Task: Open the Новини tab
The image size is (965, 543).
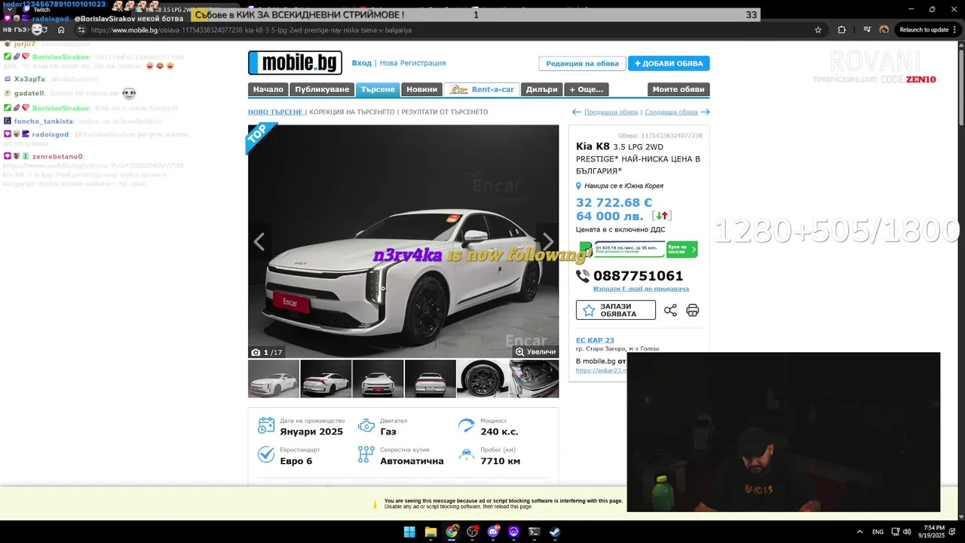Action: coord(421,90)
